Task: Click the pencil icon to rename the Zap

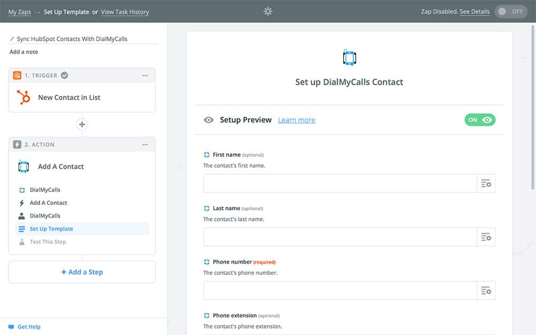Action: 12,39
